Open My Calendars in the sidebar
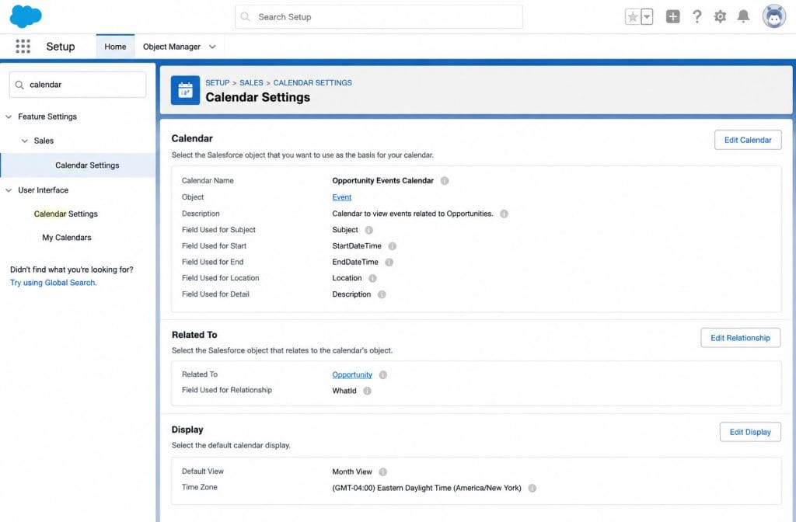Viewport: 796px width, 522px height. [67, 238]
